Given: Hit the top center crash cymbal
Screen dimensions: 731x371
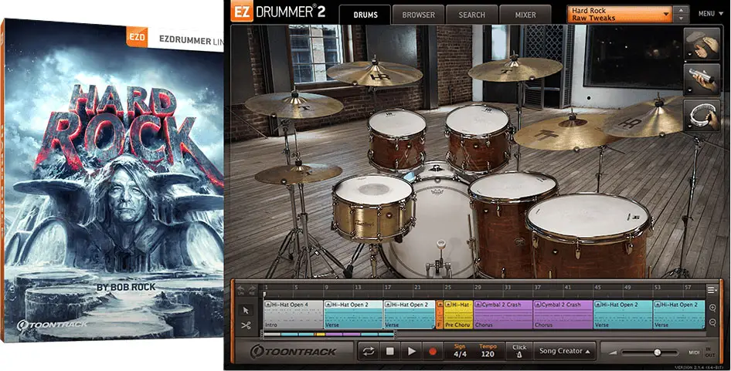Looking at the screenshot, I should (374, 73).
